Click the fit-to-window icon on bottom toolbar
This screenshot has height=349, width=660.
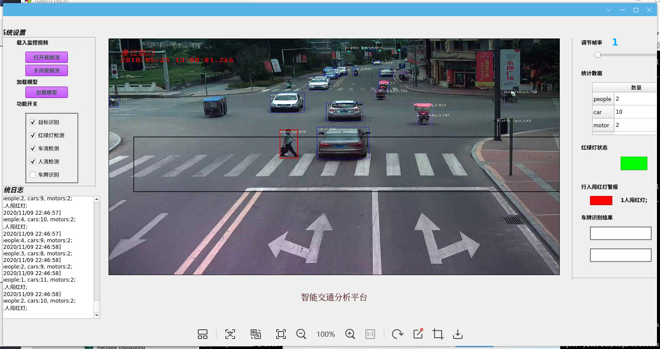pyautogui.click(x=281, y=334)
